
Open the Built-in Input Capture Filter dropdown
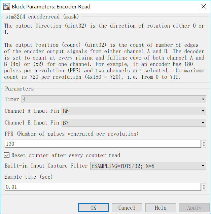tap(148, 166)
